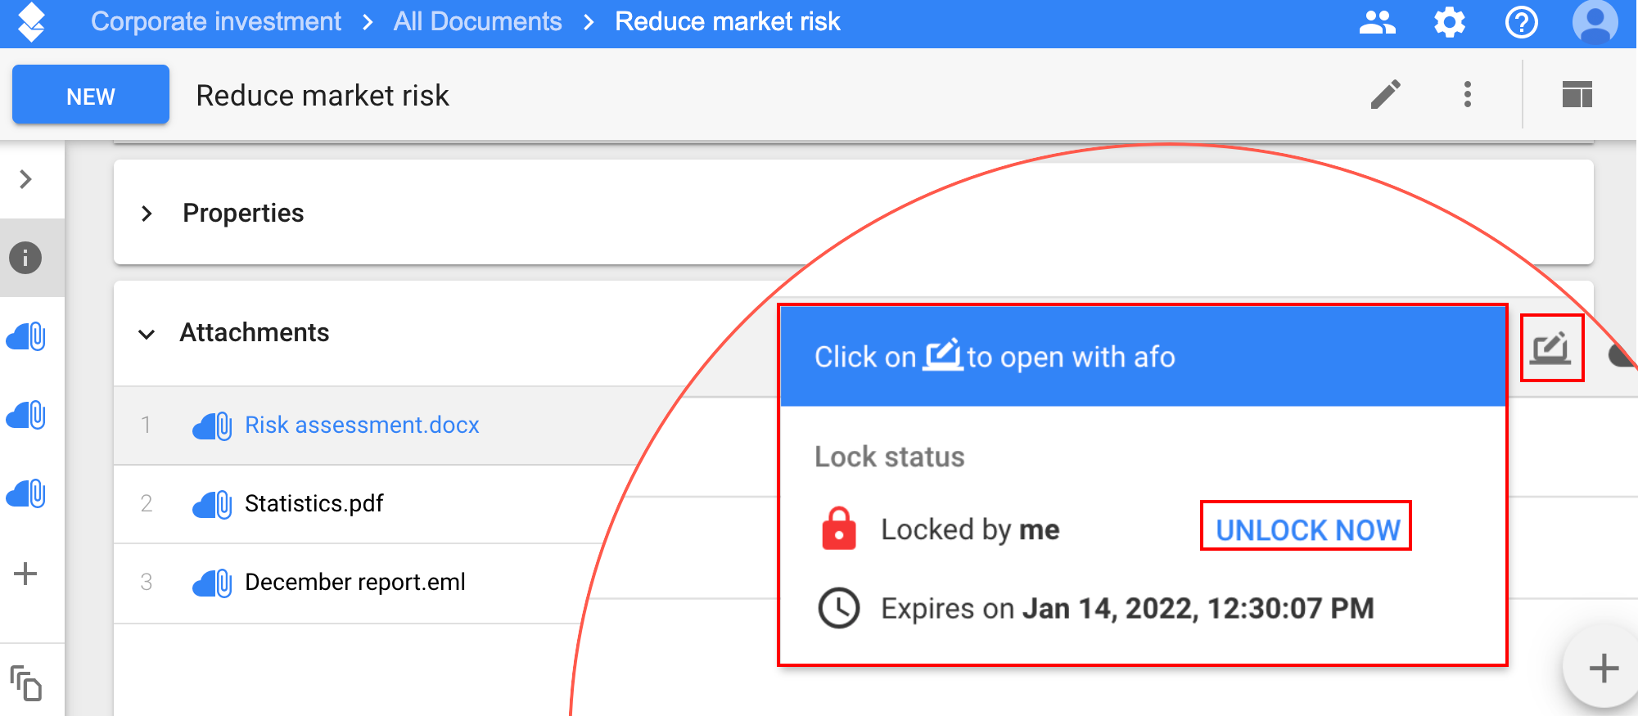
Task: Open the three-dot more options menu
Action: point(1468,95)
